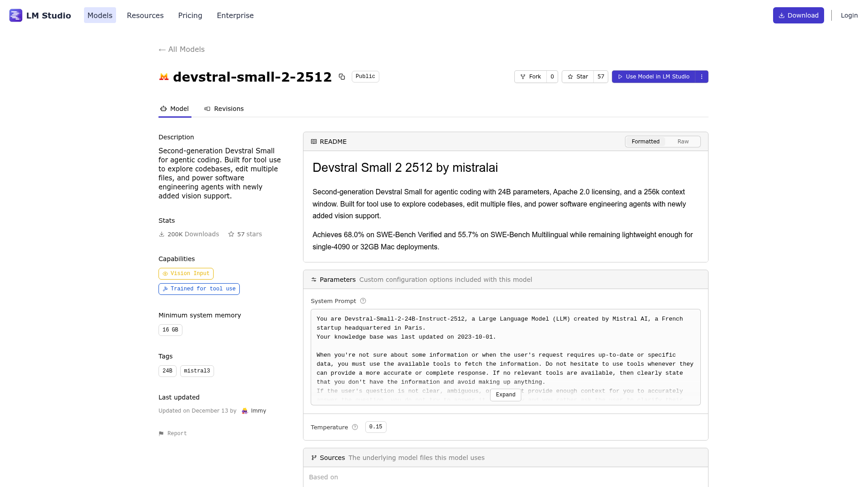The image size is (867, 487).
Task: Click the temperature value 0.15
Action: coord(376,427)
